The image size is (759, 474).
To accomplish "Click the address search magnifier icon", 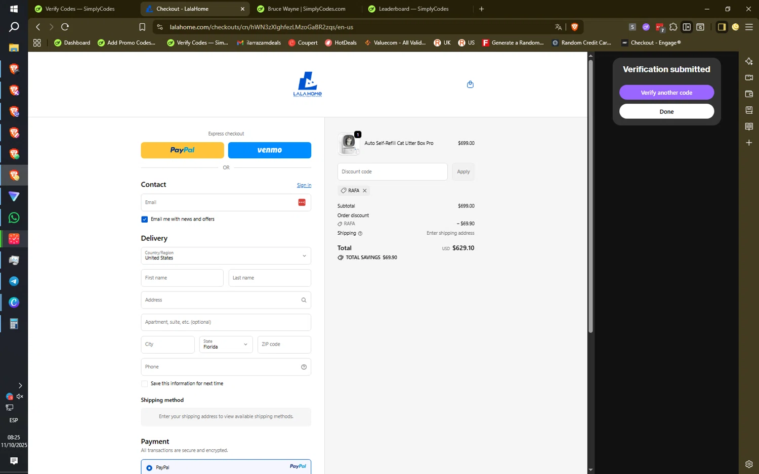I will tap(304, 300).
